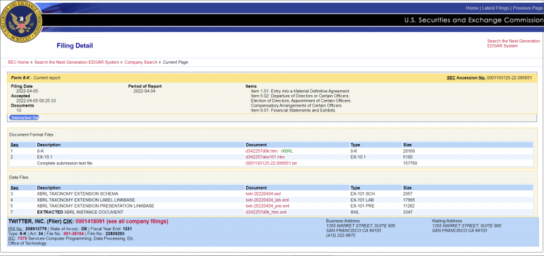The height and width of the screenshot is (256, 544).
Task: Click EX-101.SCH type cell
Action: pos(362,194)
